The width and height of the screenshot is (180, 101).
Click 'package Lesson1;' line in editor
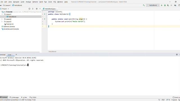point(55,12)
